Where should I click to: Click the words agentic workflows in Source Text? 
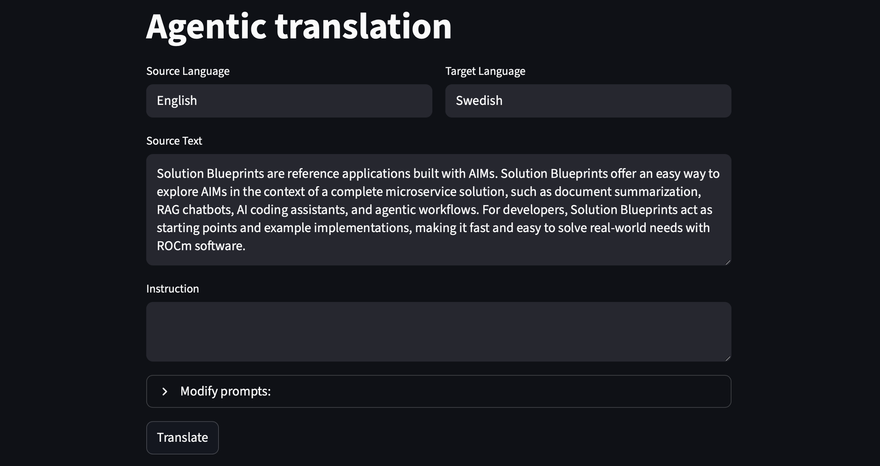426,210
